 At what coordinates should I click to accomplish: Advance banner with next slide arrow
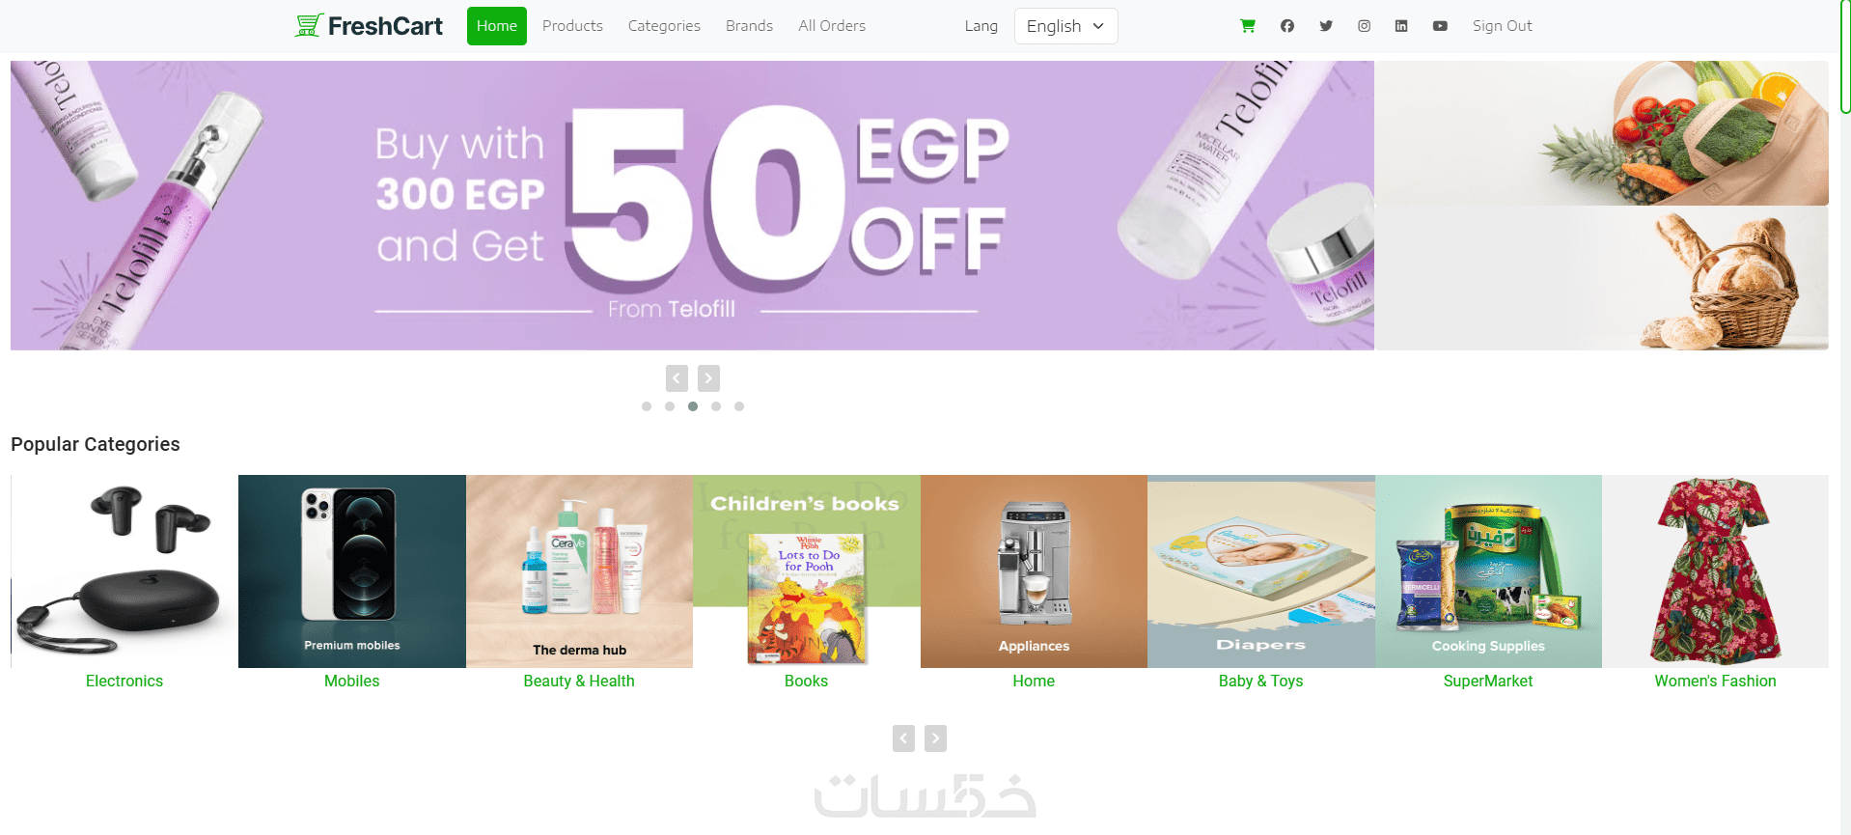[708, 378]
